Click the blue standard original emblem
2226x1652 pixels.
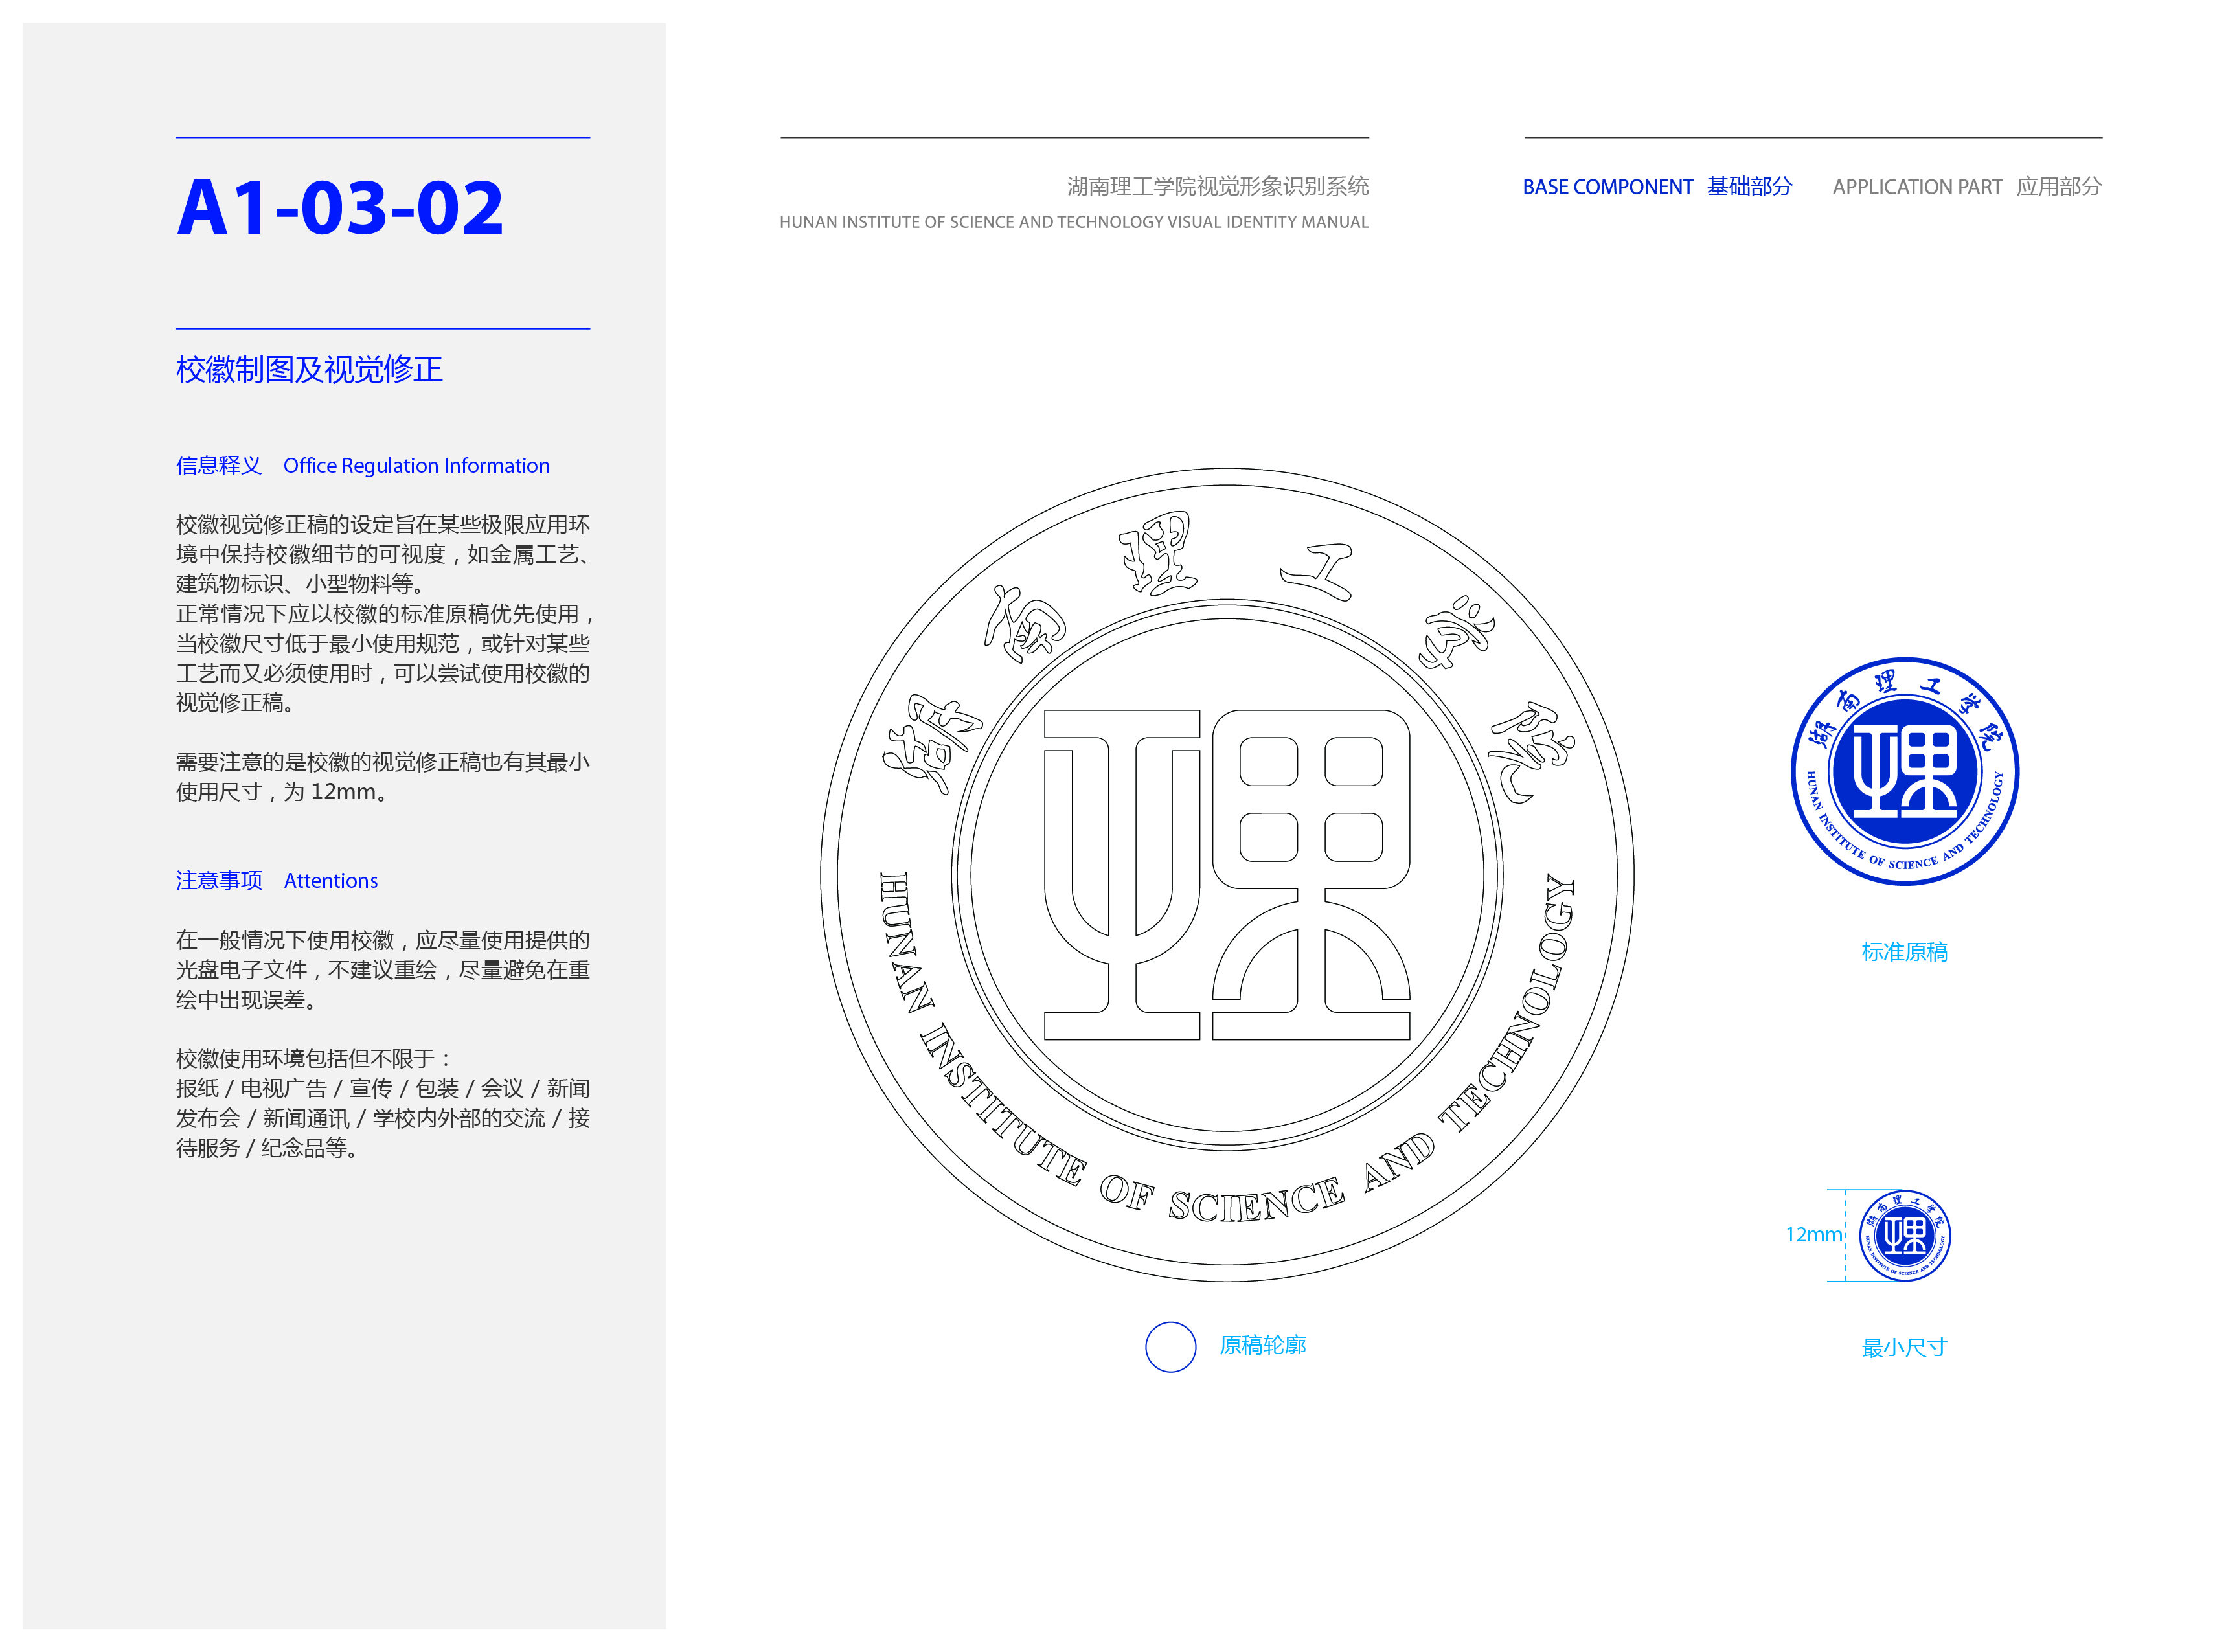tap(1904, 771)
